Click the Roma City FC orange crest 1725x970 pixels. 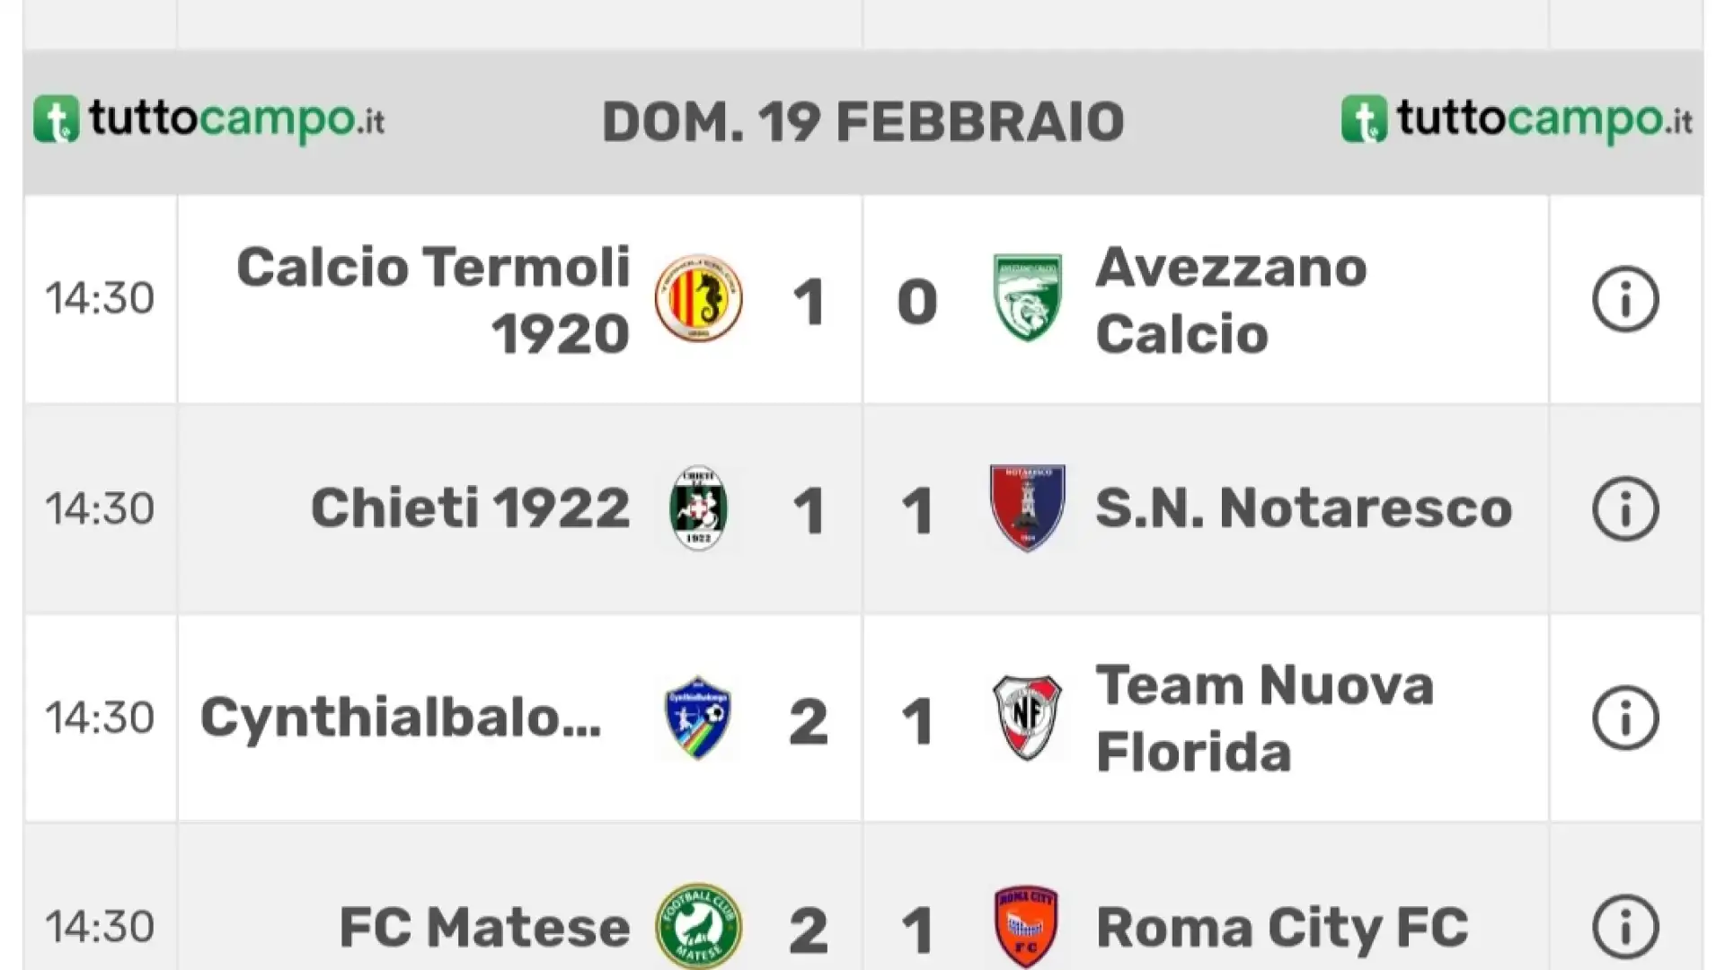(x=1027, y=927)
